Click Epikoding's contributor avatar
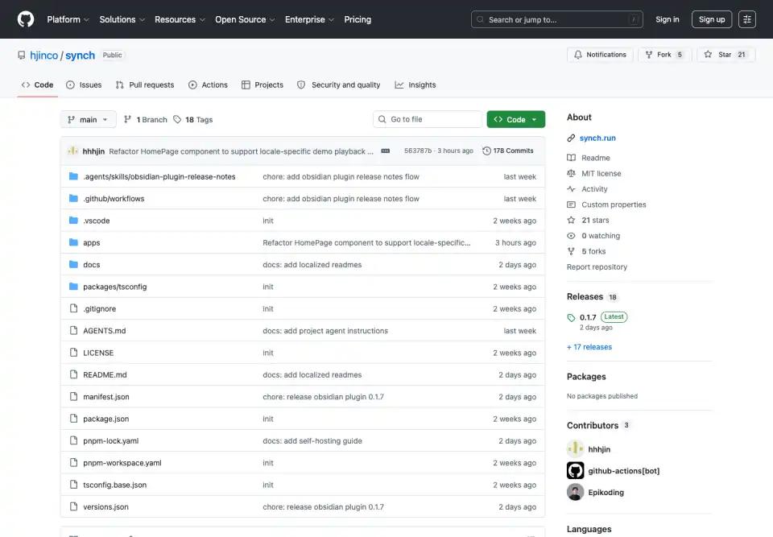 [x=575, y=492]
